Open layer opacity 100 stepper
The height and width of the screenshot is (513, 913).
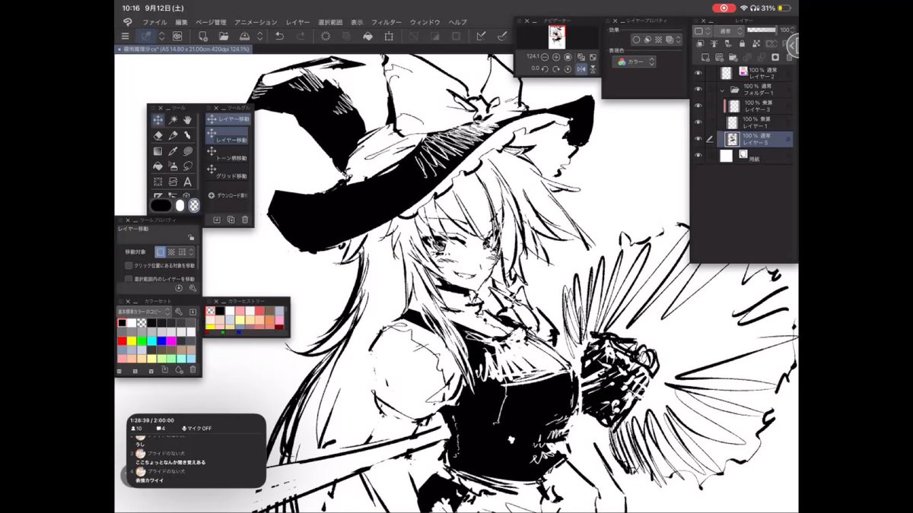793,30
